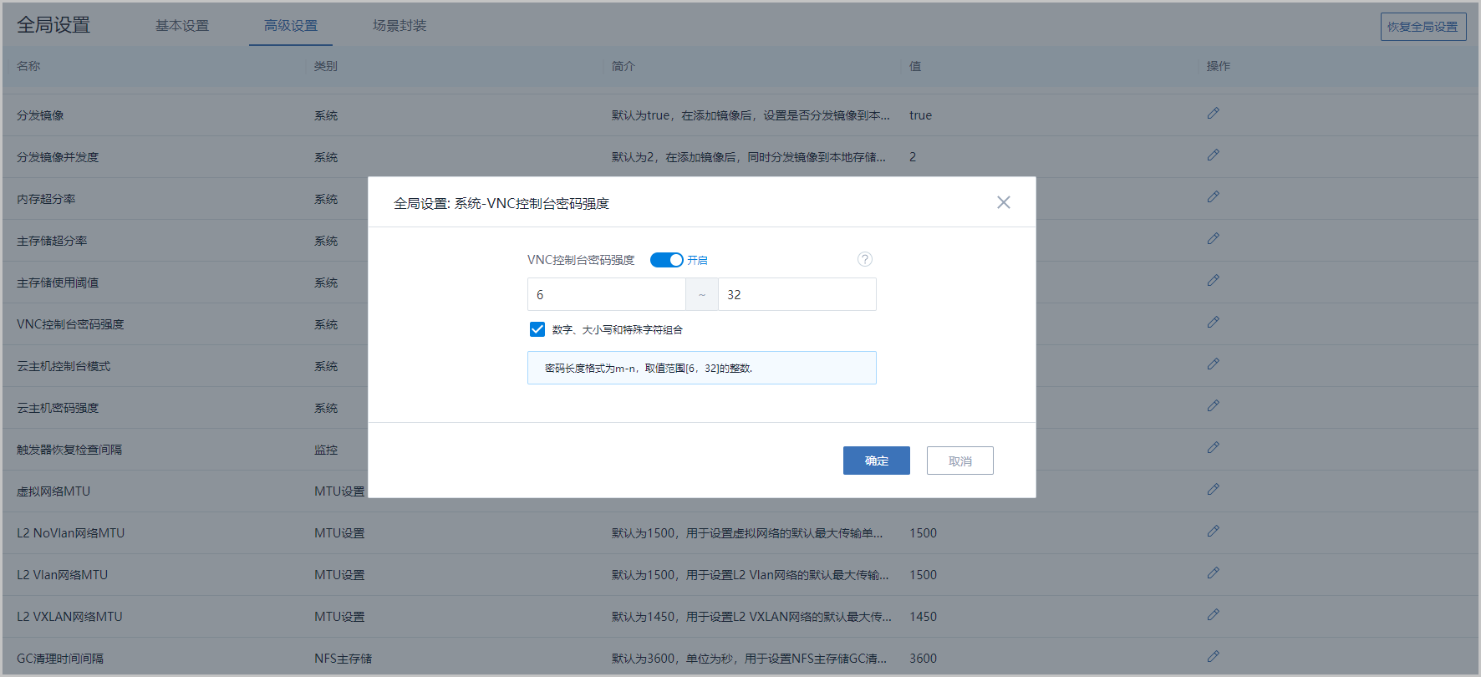Open the help tooltip question icon

pyautogui.click(x=865, y=259)
